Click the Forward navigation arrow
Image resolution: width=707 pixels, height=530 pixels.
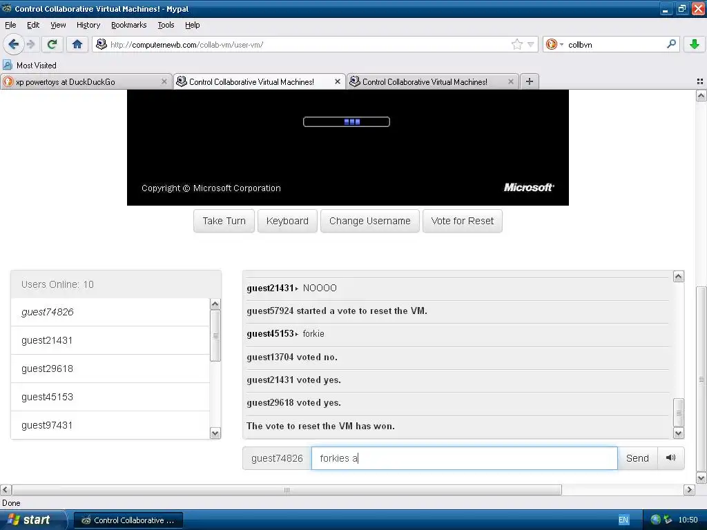(30, 44)
